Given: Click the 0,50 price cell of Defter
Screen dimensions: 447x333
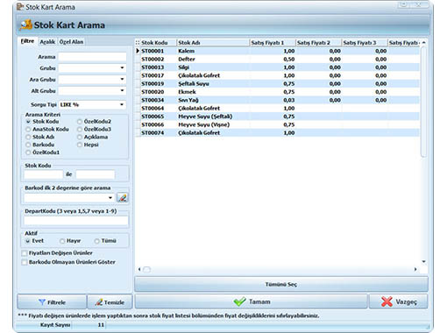Looking at the screenshot, I should click(273, 59).
